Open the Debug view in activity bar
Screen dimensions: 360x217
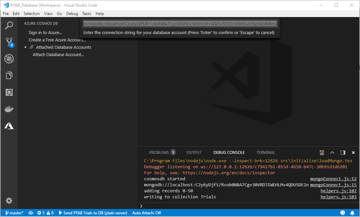(9, 59)
